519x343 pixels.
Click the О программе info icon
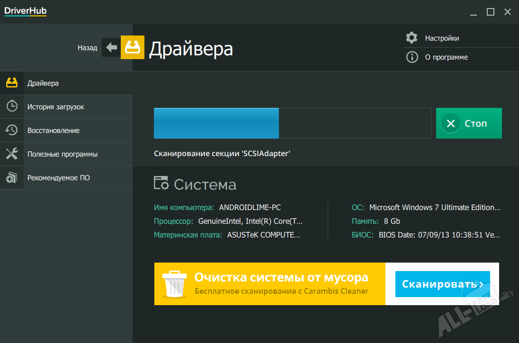coord(412,57)
